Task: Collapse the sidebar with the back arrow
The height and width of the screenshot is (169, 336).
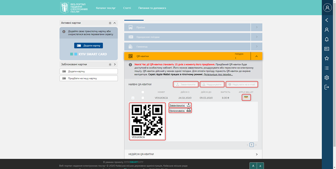Action: (x=327, y=20)
